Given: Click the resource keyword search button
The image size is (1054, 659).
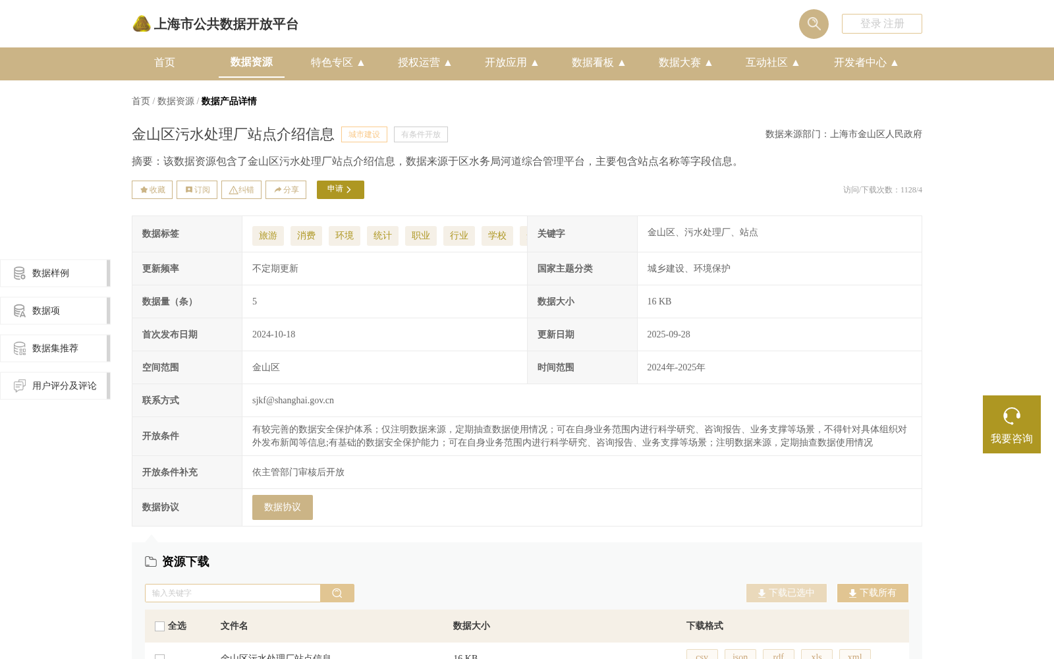Looking at the screenshot, I should [x=337, y=593].
